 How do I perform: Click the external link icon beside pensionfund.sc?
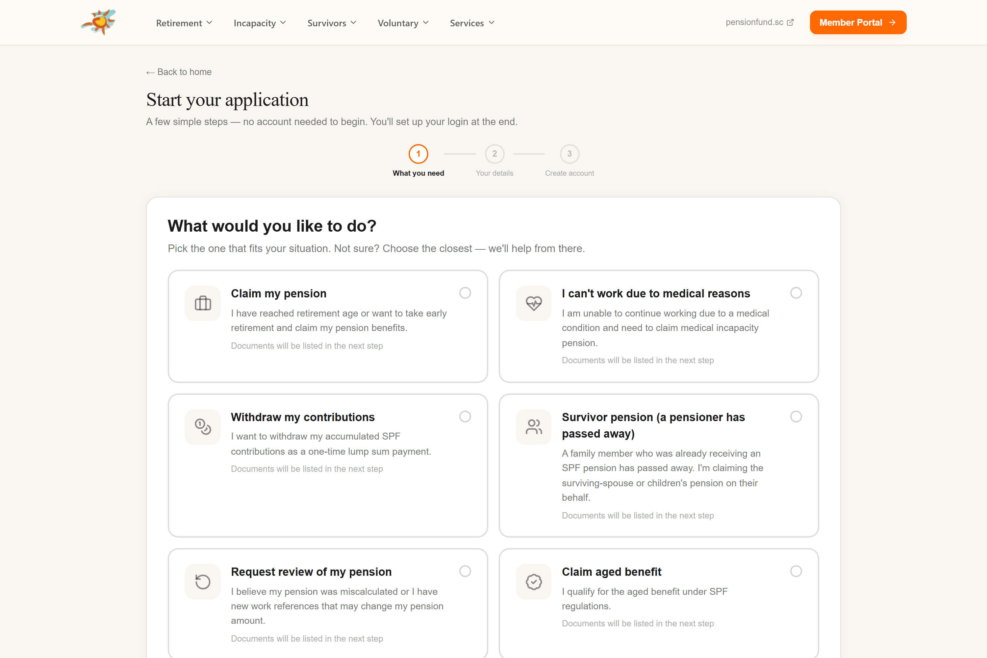(x=790, y=23)
